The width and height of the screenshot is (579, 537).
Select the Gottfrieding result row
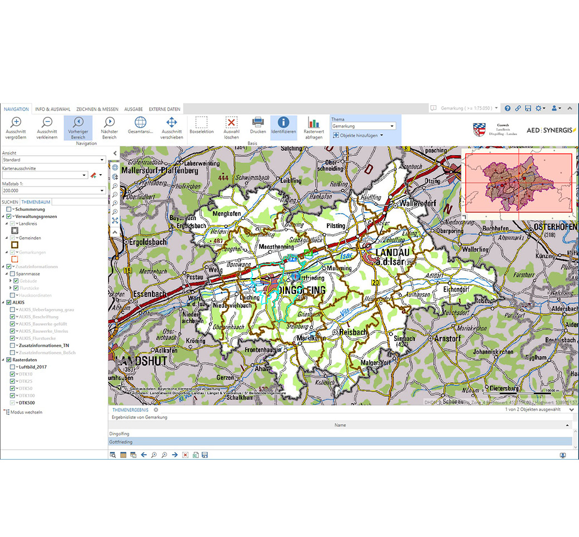tap(340, 442)
